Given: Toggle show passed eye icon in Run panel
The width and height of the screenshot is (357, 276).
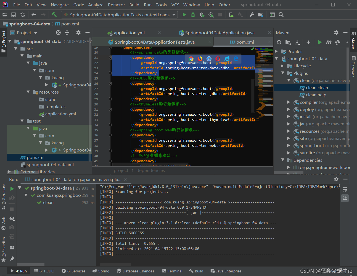Looking at the screenshot, I should [x=12, y=219].
